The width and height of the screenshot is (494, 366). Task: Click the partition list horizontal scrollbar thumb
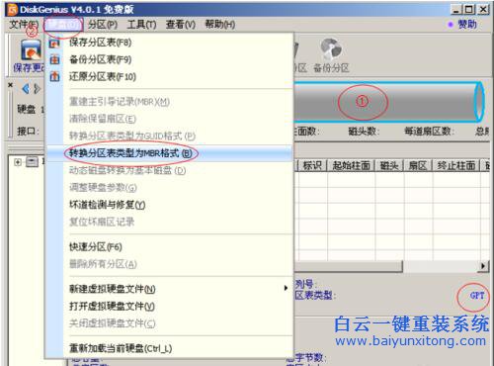(x=349, y=266)
